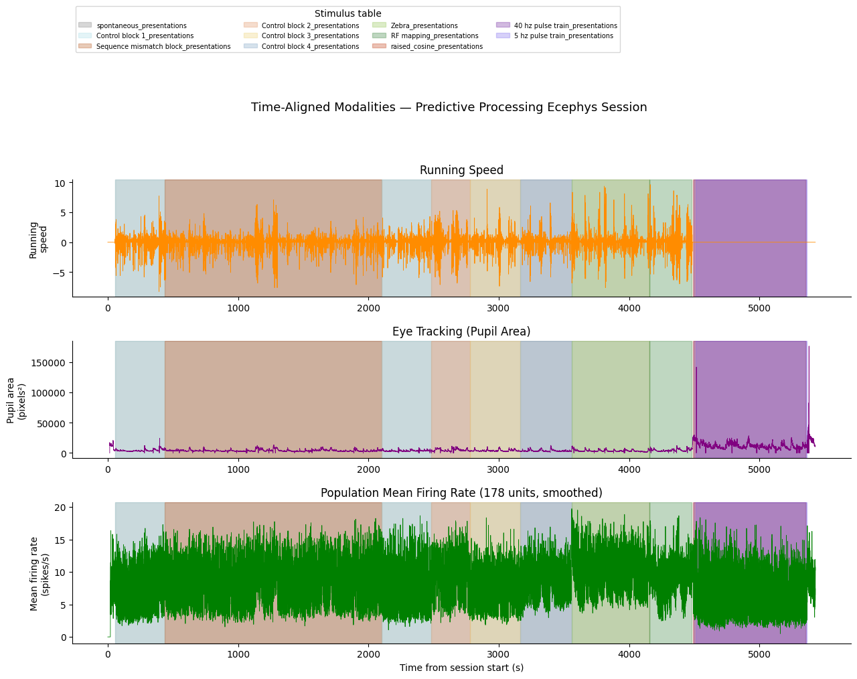The width and height of the screenshot is (857, 679).
Task: Click the Sequence mismatch block legend swatch
Action: 85,46
